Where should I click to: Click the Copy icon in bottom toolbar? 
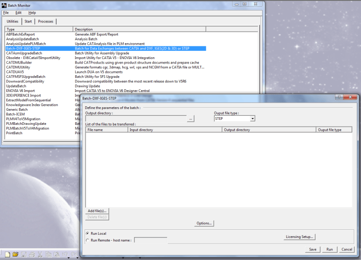(x=48, y=254)
